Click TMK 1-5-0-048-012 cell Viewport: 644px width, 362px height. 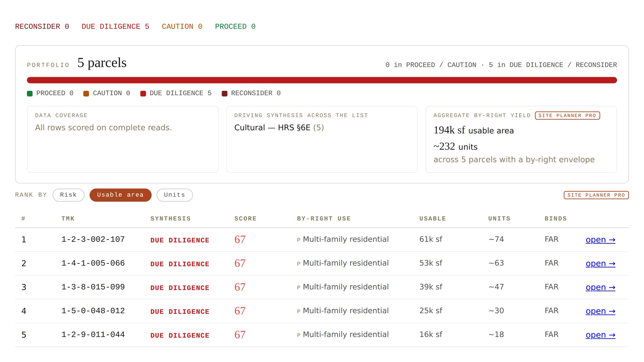(x=93, y=310)
